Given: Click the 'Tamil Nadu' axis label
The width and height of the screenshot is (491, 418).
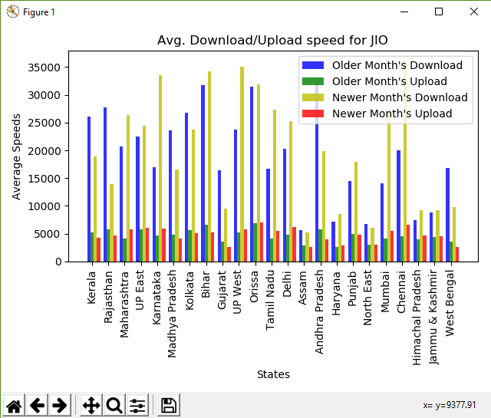Looking at the screenshot, I should [x=270, y=301].
